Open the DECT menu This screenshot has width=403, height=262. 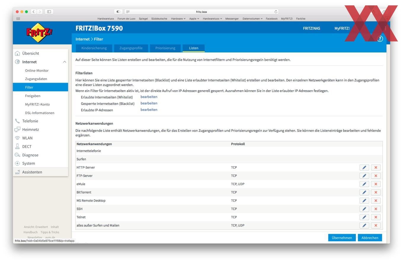tap(40, 146)
